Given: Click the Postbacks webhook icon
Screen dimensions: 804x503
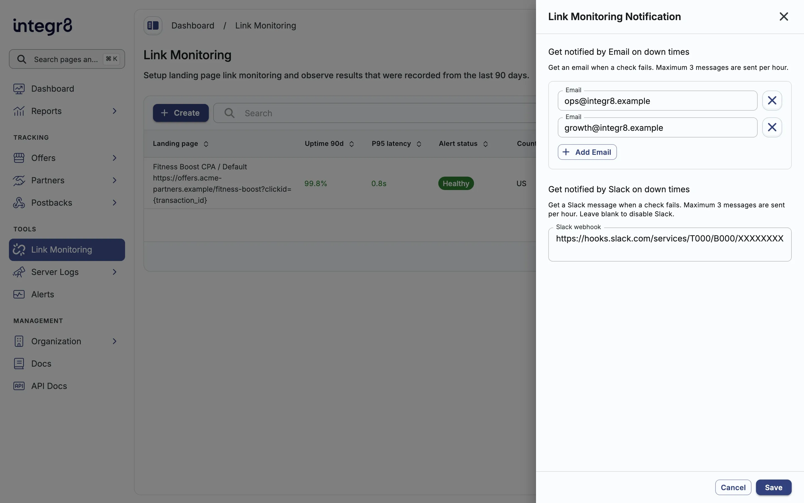Looking at the screenshot, I should coord(19,203).
